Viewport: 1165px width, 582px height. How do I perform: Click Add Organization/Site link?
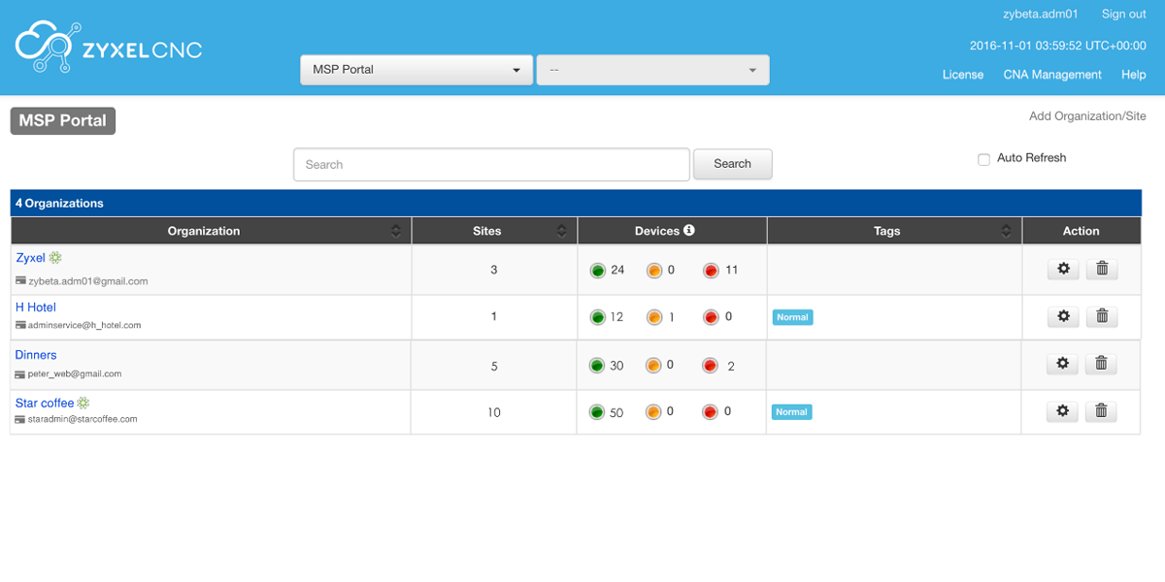[x=1087, y=116]
